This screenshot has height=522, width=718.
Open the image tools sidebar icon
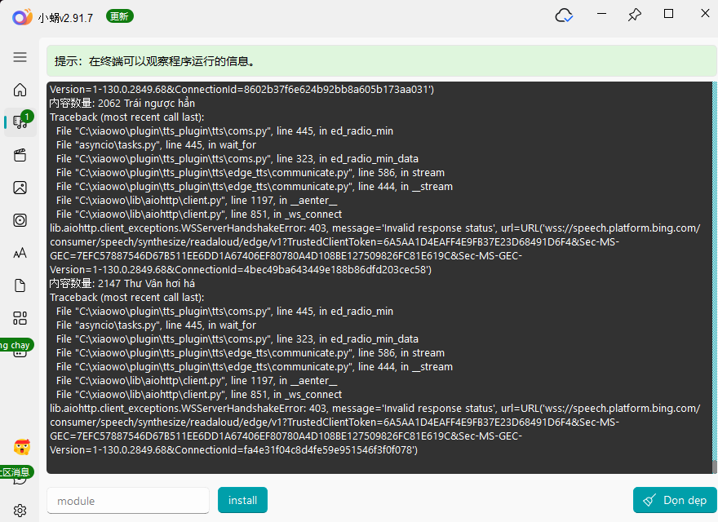(20, 188)
